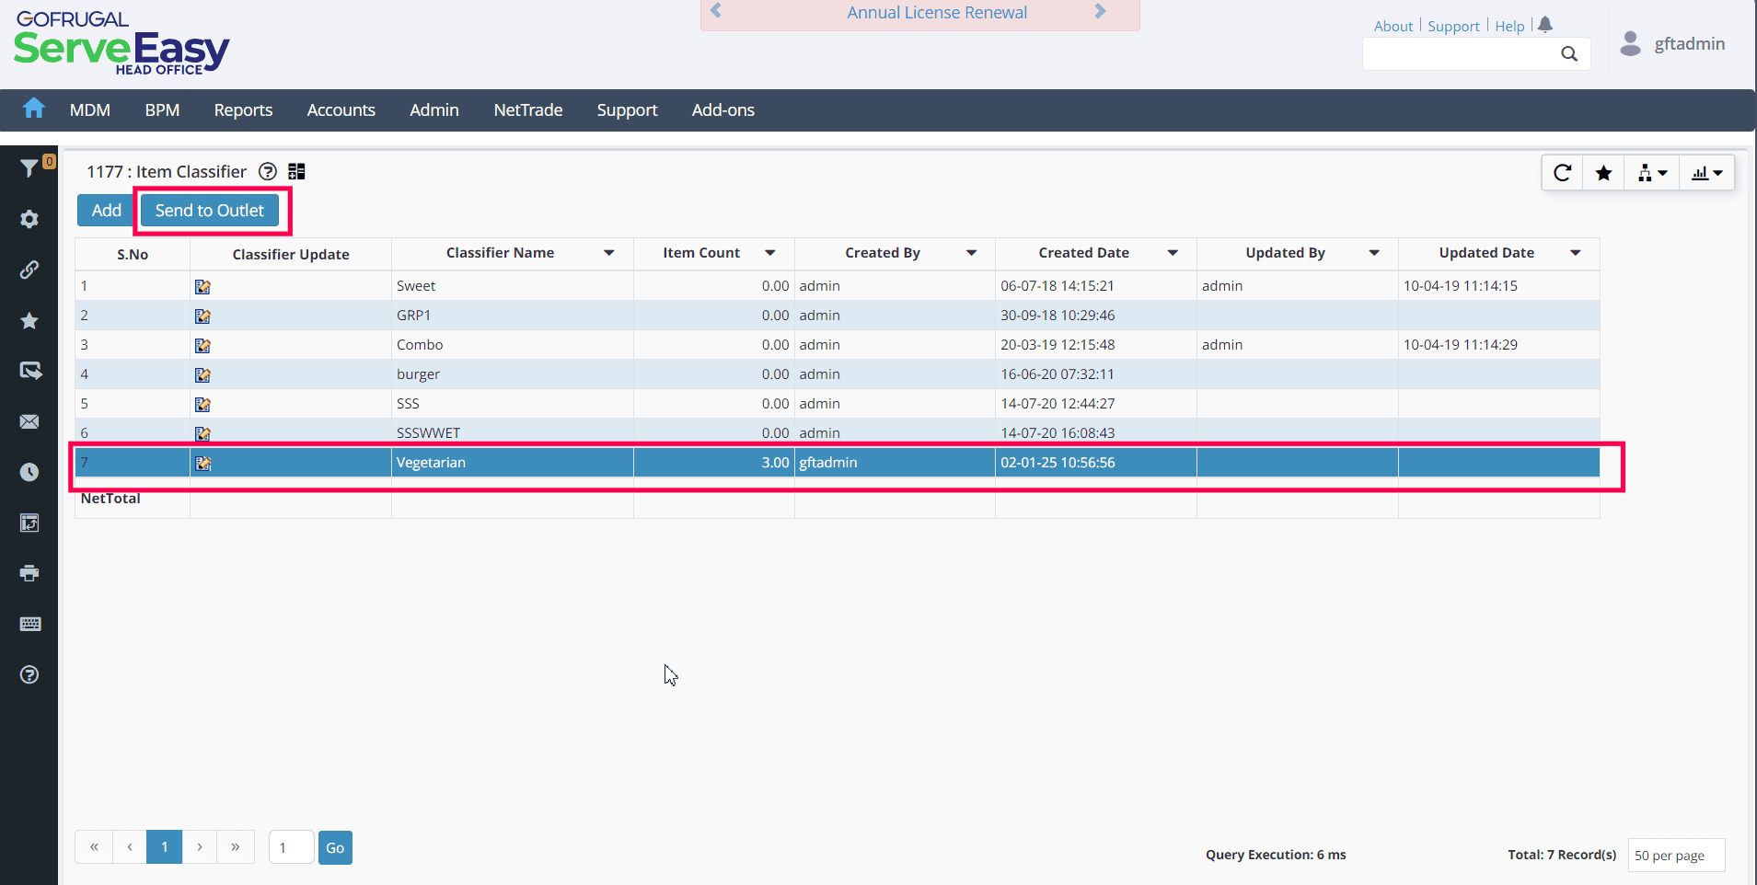Click the grid layout icon beside title
Screen dimensions: 1757x885
tap(296, 171)
